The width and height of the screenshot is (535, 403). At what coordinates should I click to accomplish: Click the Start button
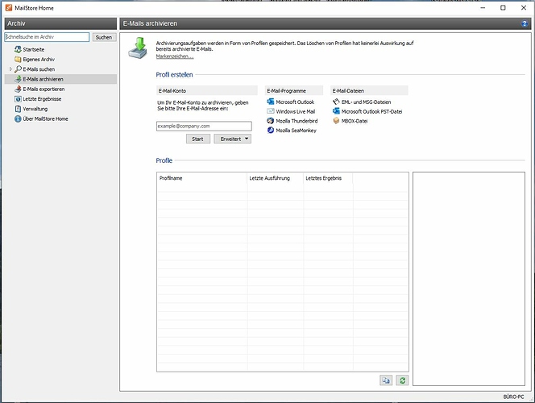click(x=198, y=139)
